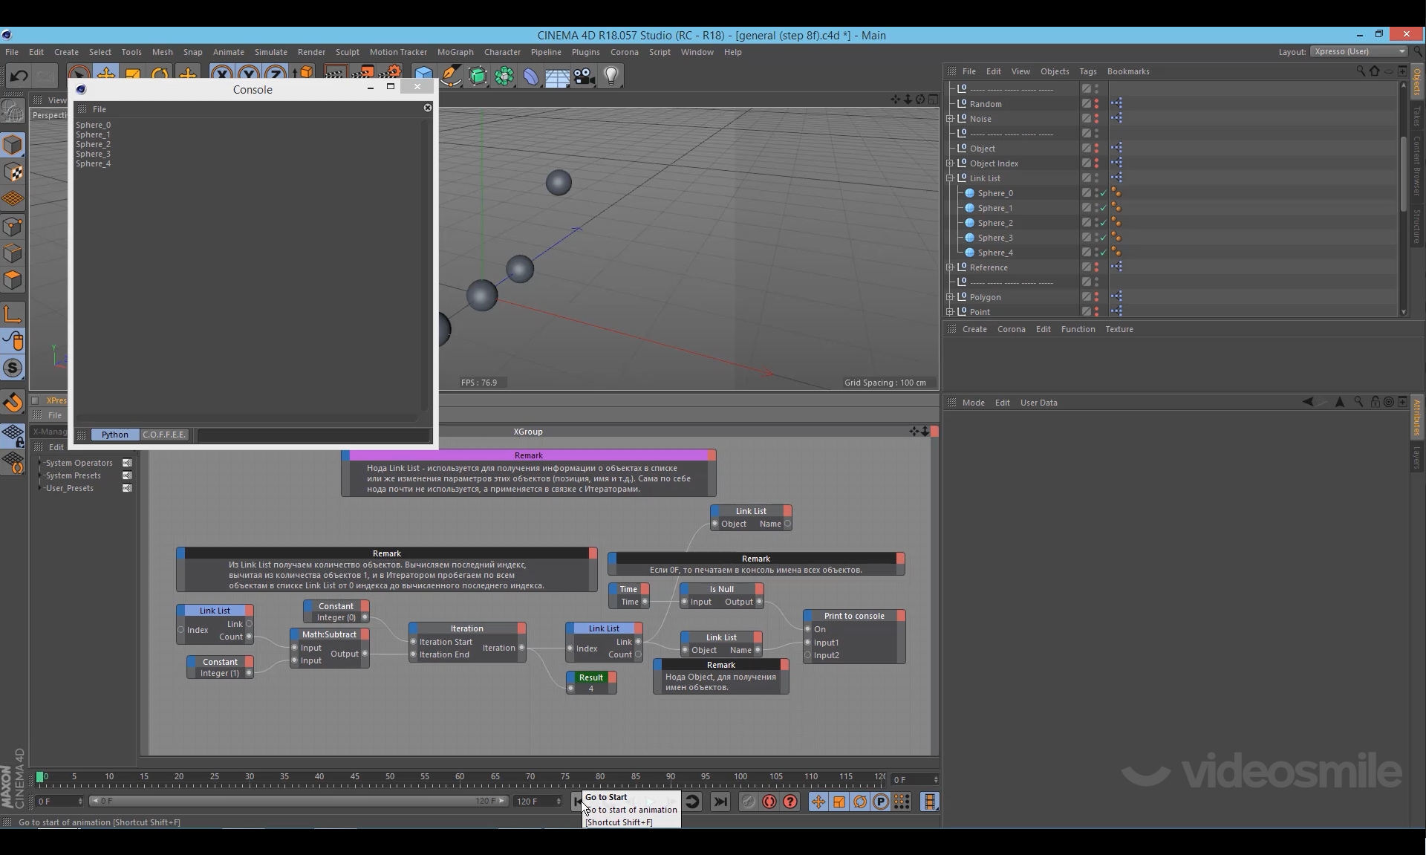Toggle Sphere_0 green checkmark
Screen dimensions: 1426x855
click(x=1104, y=193)
